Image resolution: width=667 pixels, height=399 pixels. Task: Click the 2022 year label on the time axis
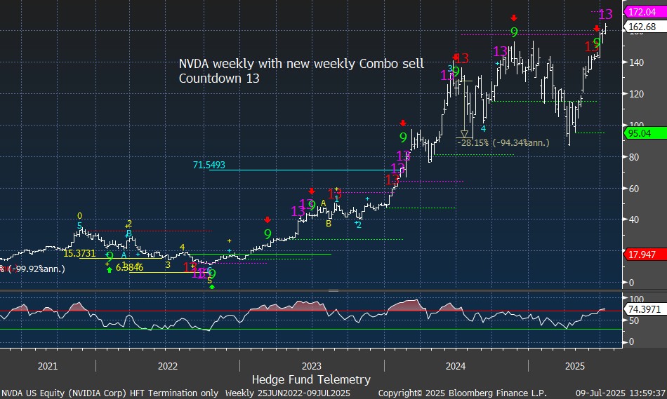pyautogui.click(x=168, y=366)
